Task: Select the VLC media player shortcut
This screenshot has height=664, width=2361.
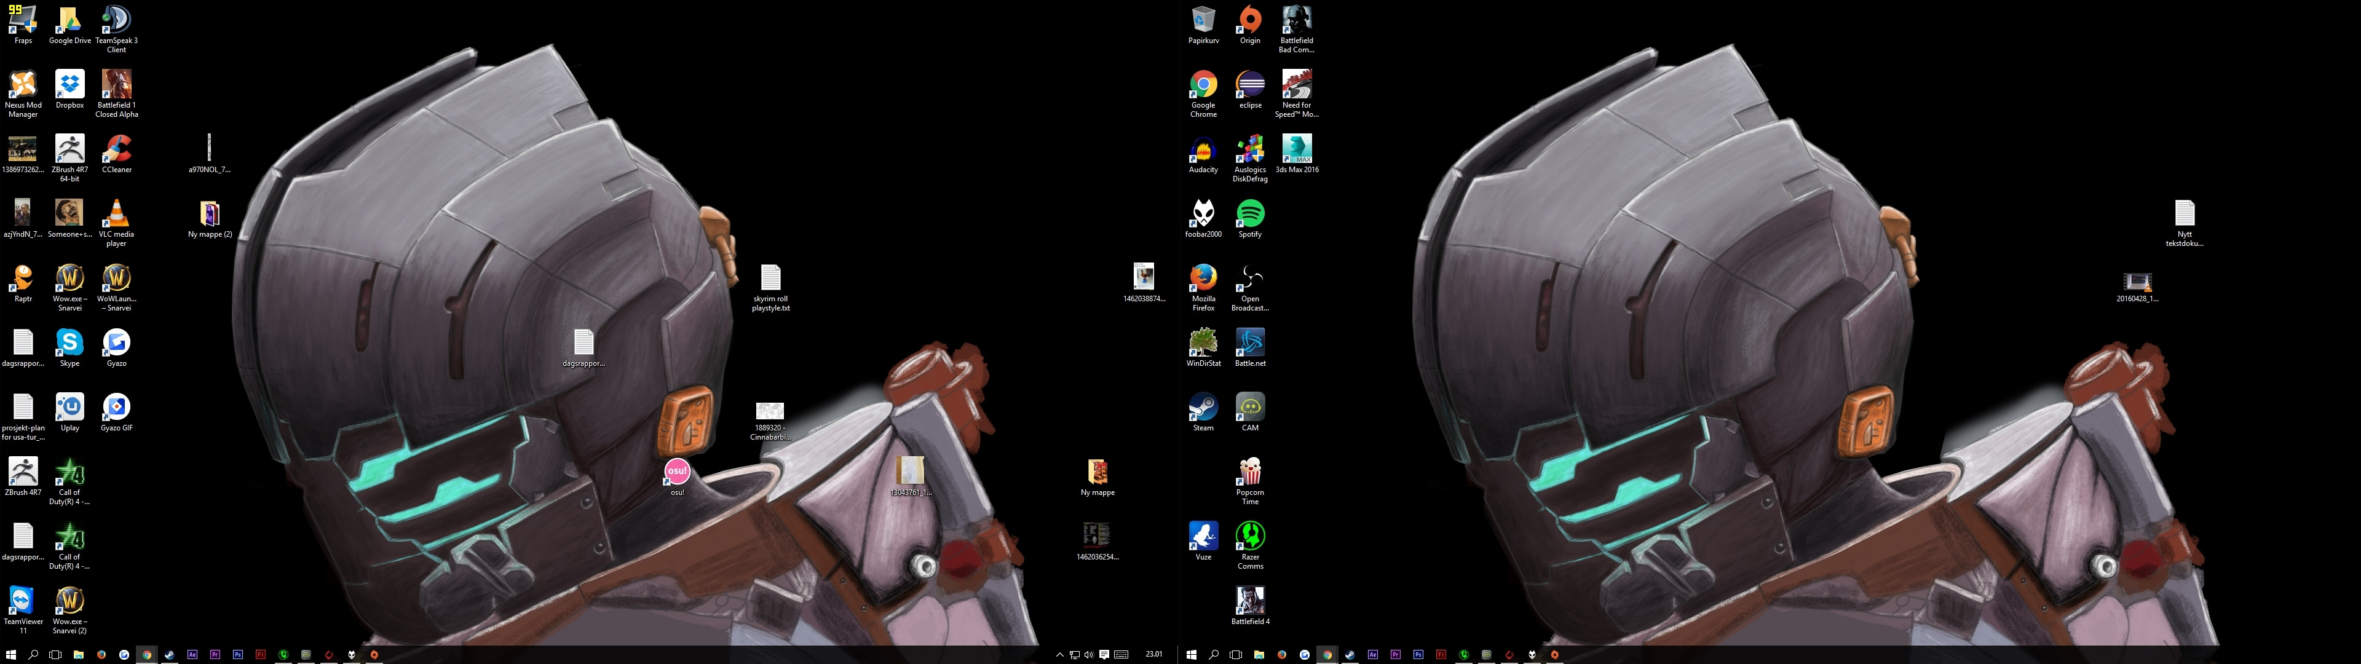Action: pos(116,223)
